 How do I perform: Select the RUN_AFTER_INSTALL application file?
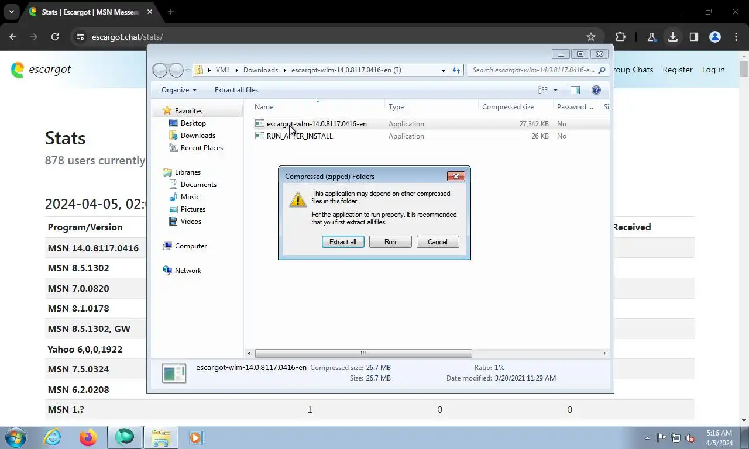coord(300,136)
